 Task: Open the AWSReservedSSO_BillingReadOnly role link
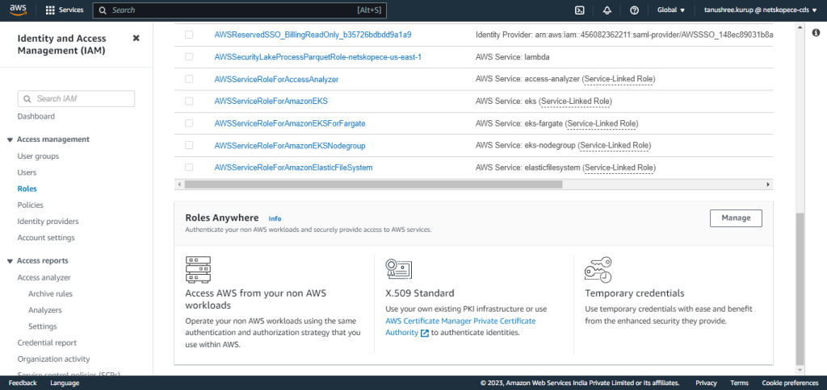pos(313,35)
